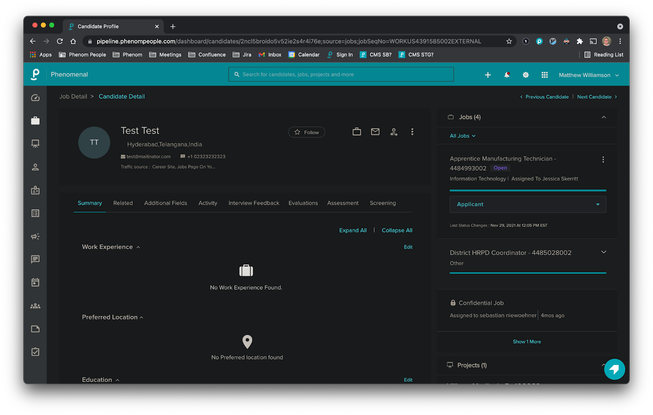This screenshot has height=415, width=653.
Task: Switch to the Related tab
Action: 123,203
